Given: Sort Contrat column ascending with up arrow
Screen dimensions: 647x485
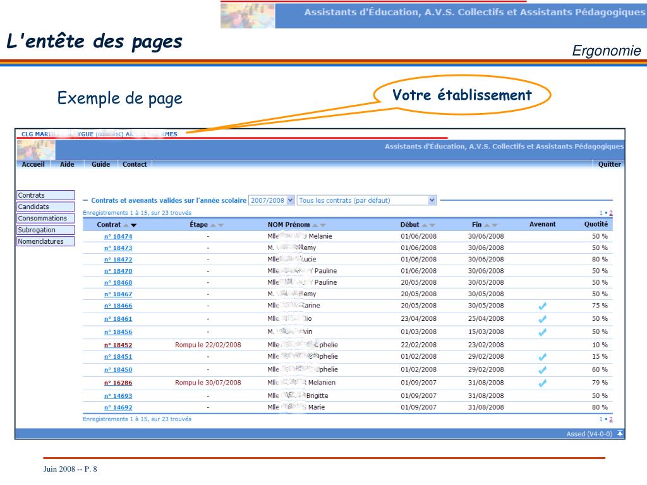Looking at the screenshot, I should pyautogui.click(x=126, y=225).
